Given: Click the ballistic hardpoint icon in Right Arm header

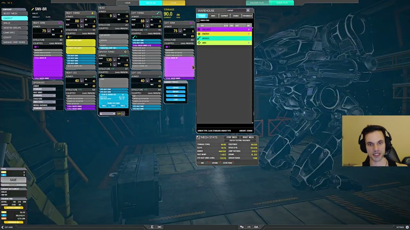Looking at the screenshot, I should [x=60, y=23].
